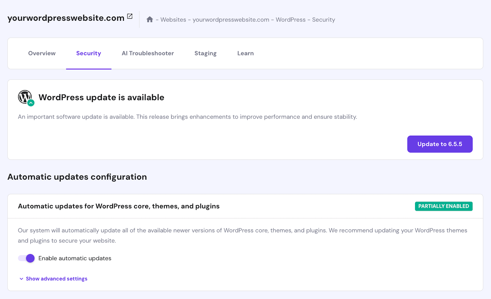The image size is (491, 299).
Task: Click the Update to 6.5.5 button
Action: [x=440, y=144]
